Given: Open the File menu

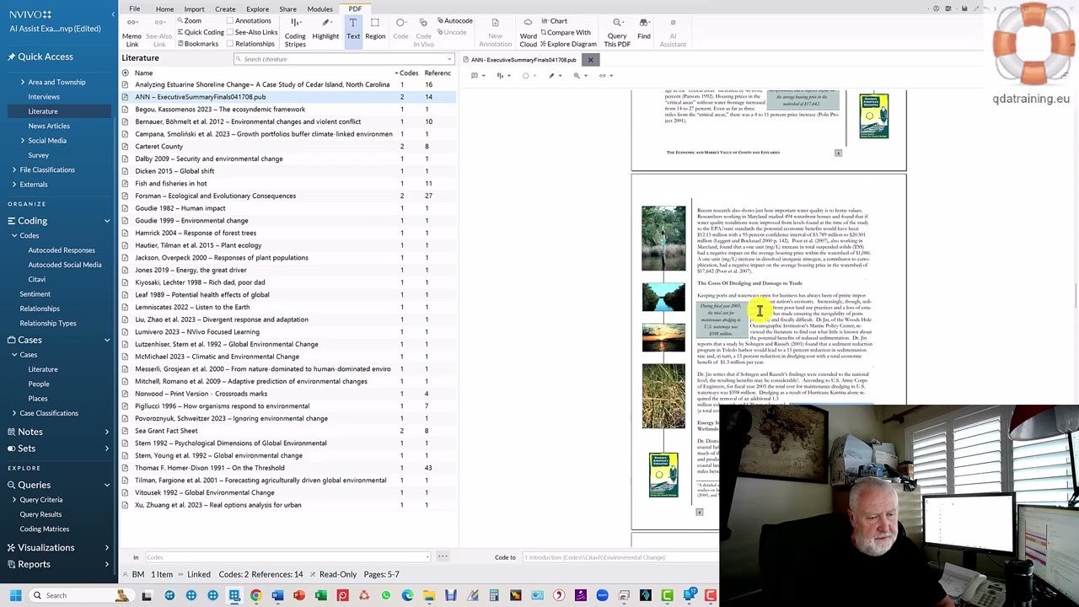Looking at the screenshot, I should 135,8.
